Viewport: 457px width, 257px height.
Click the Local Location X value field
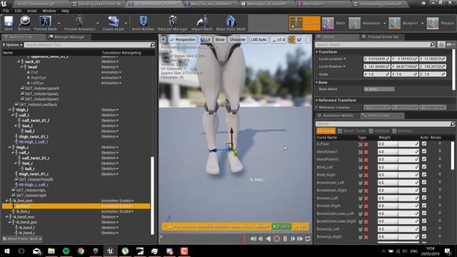[376, 59]
